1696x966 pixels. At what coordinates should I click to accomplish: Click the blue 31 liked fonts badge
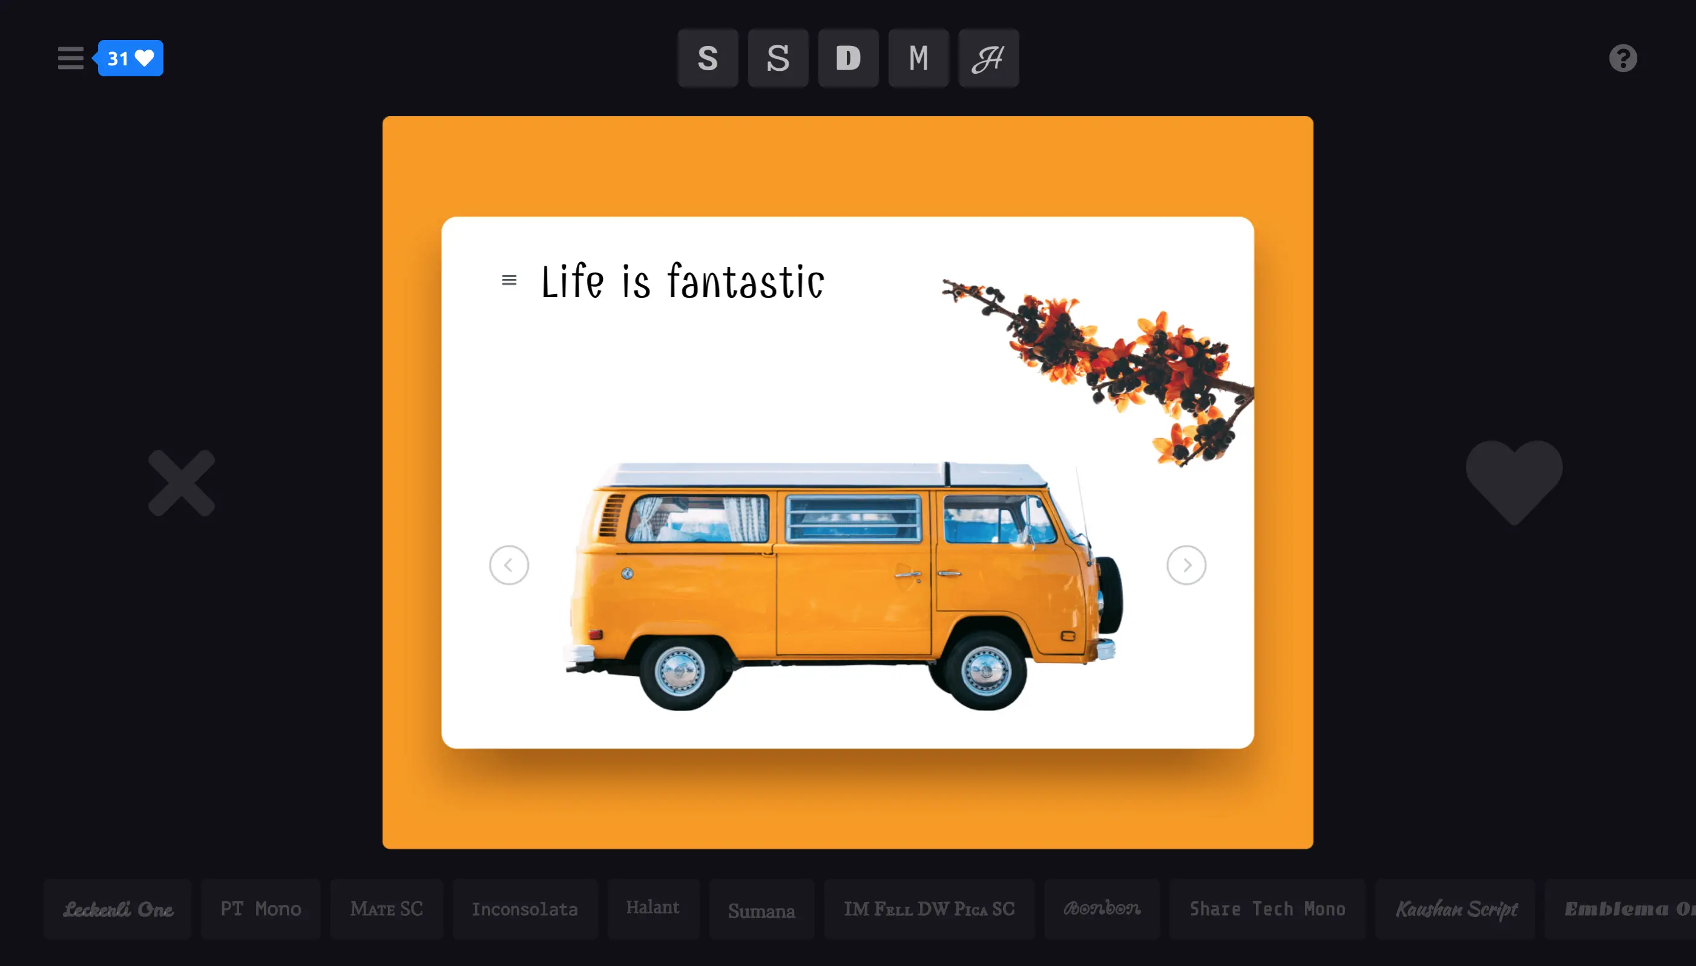pyautogui.click(x=131, y=58)
